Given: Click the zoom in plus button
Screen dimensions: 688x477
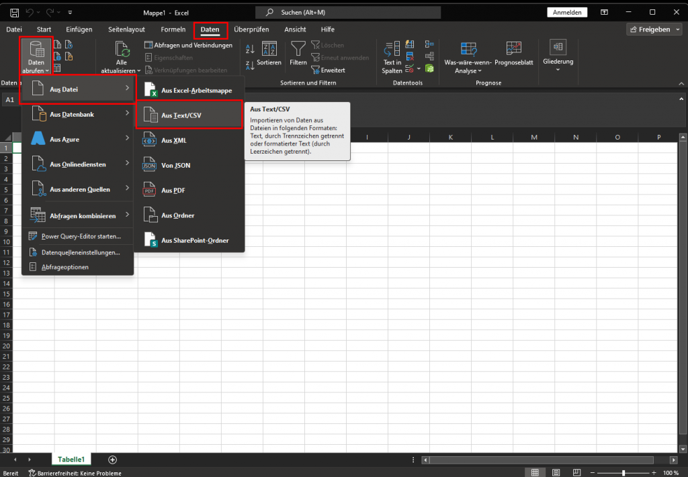Looking at the screenshot, I should [x=654, y=472].
